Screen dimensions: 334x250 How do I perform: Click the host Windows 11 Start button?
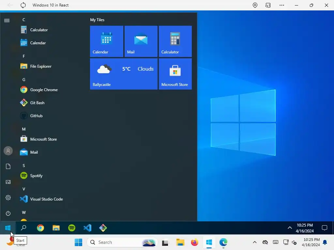tap(78, 242)
